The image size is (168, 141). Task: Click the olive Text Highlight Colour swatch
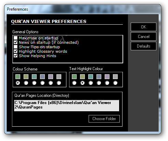click(82, 77)
